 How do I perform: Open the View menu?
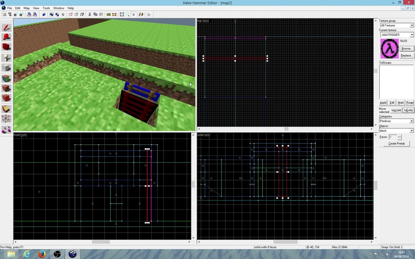click(36, 8)
